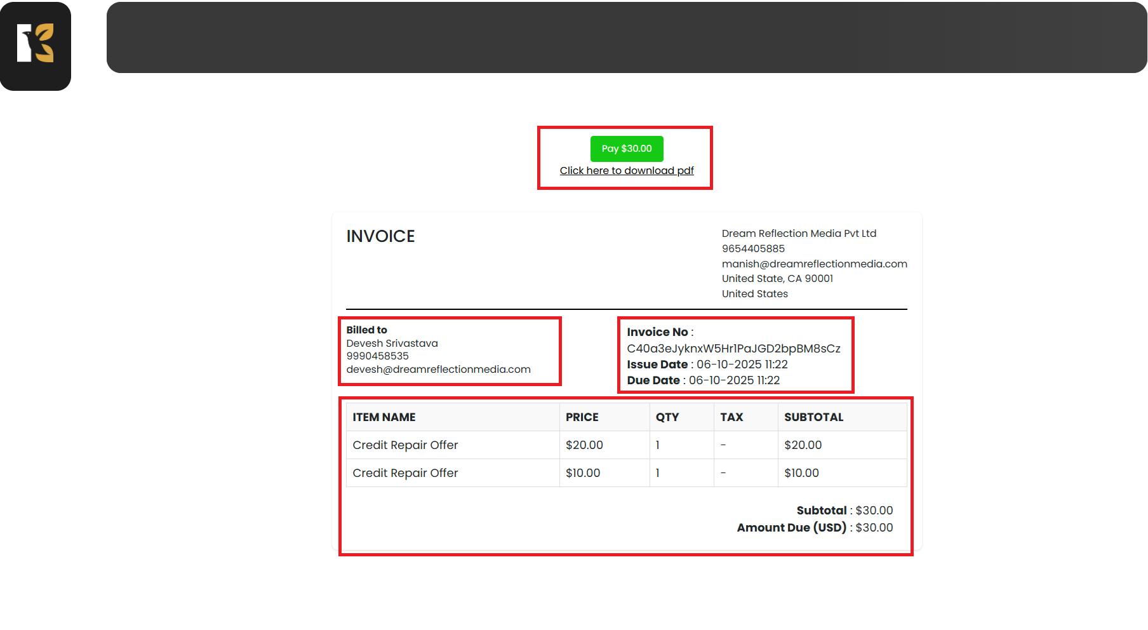The height and width of the screenshot is (630, 1148).
Task: Click the ITEM NAME column header
Action: pyautogui.click(x=384, y=417)
